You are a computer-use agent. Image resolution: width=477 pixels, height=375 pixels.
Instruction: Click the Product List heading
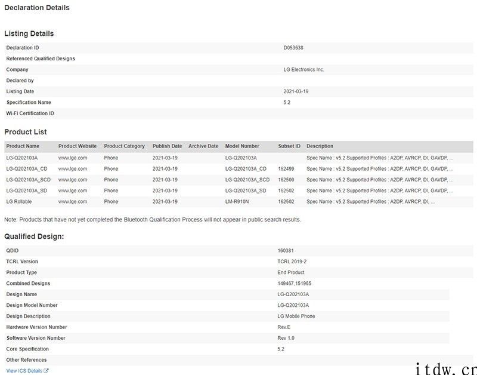coord(26,132)
